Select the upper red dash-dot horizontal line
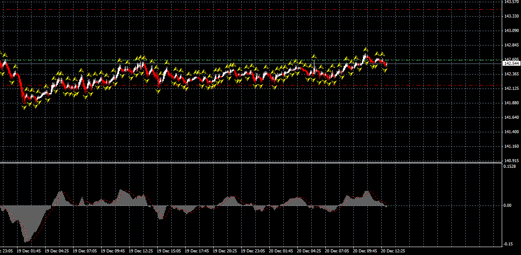The image size is (521, 255). click(x=251, y=9)
